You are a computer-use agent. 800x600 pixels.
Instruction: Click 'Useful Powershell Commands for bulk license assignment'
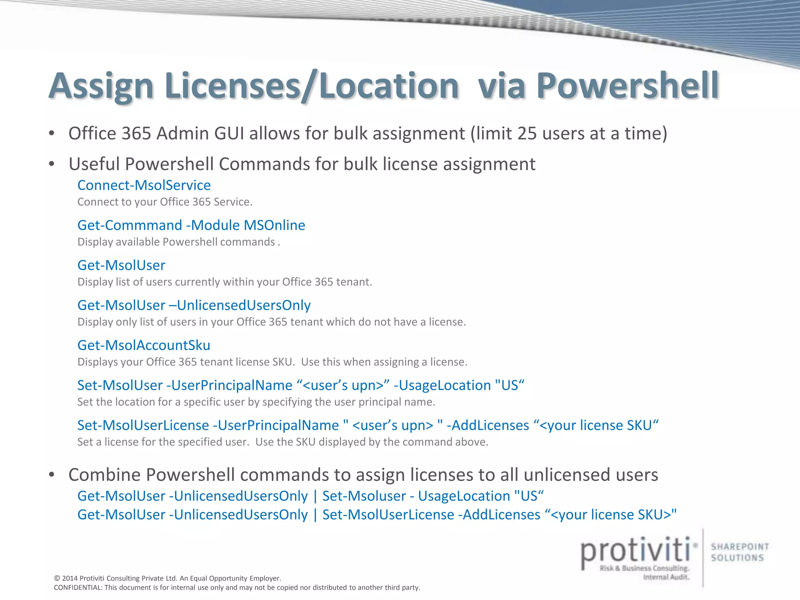302,164
